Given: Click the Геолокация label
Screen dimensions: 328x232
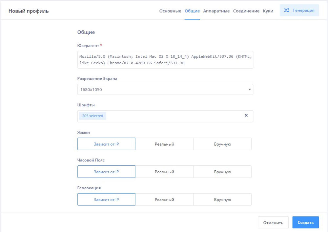Looking at the screenshot, I should (x=89, y=188).
